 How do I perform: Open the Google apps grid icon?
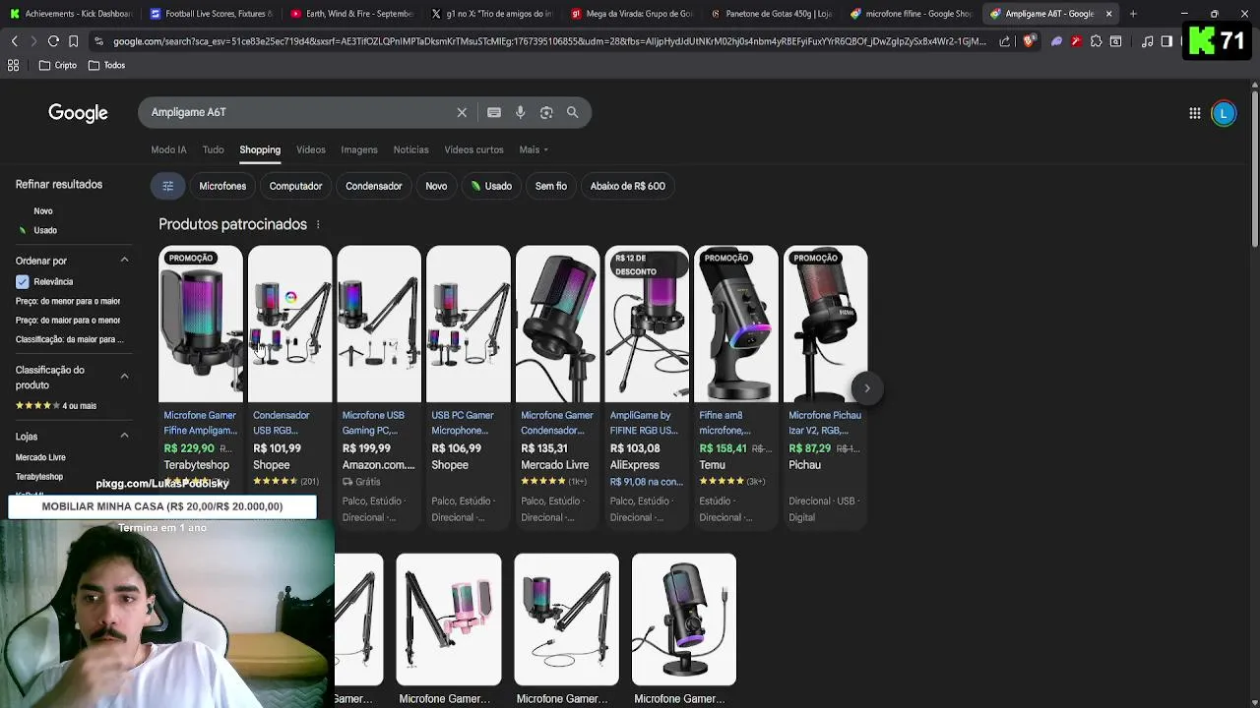pyautogui.click(x=1194, y=113)
